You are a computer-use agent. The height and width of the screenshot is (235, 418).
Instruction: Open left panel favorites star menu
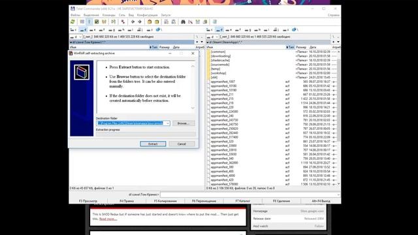pyautogui.click(x=197, y=42)
